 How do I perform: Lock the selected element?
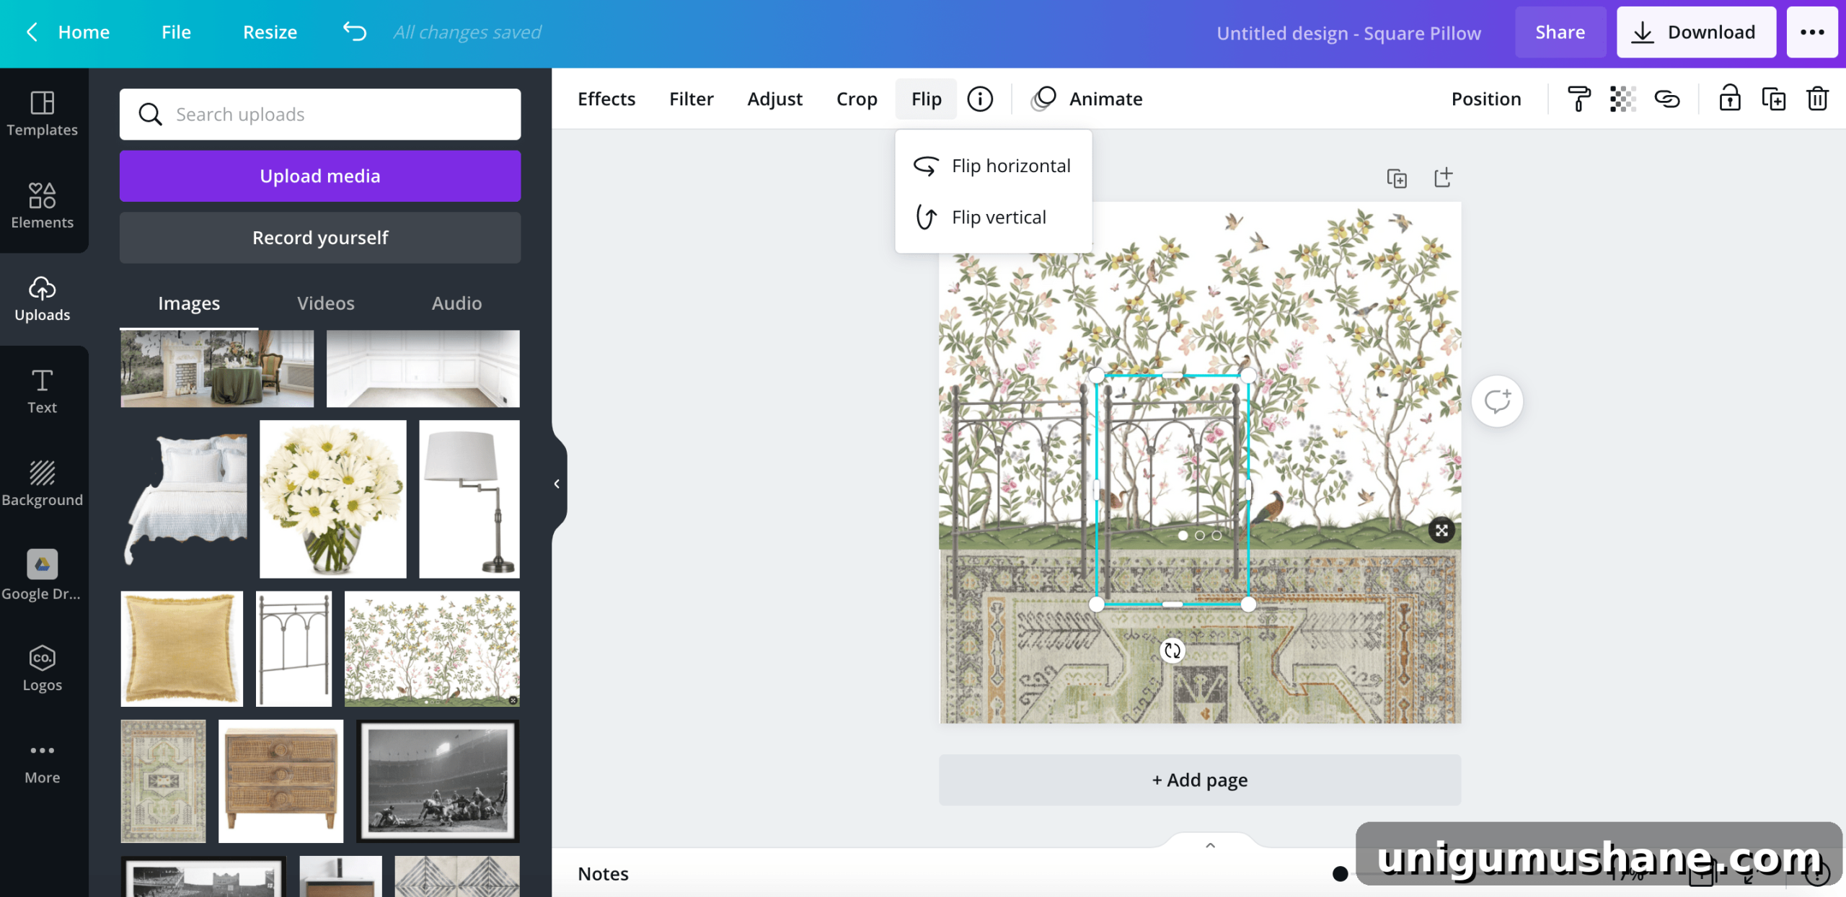tap(1729, 99)
